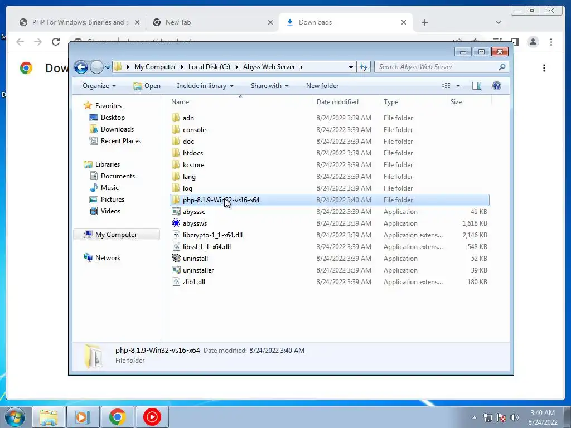Select the console folder icon
The height and width of the screenshot is (428, 571).
click(x=176, y=129)
